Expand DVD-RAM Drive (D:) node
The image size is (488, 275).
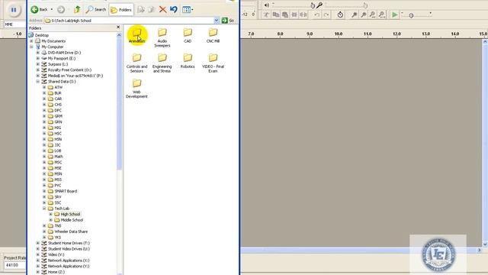[x=38, y=53]
